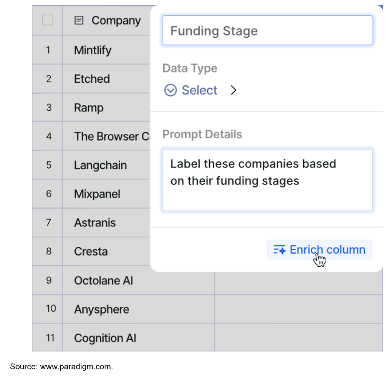
Task: Click the Funding Stage name field
Action: pos(267,31)
